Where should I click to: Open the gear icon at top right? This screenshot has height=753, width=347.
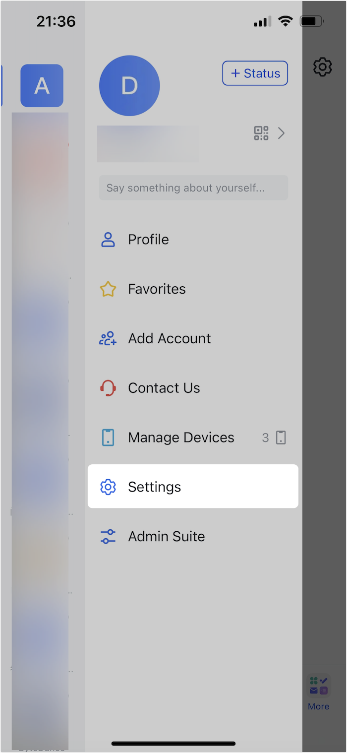(x=323, y=66)
